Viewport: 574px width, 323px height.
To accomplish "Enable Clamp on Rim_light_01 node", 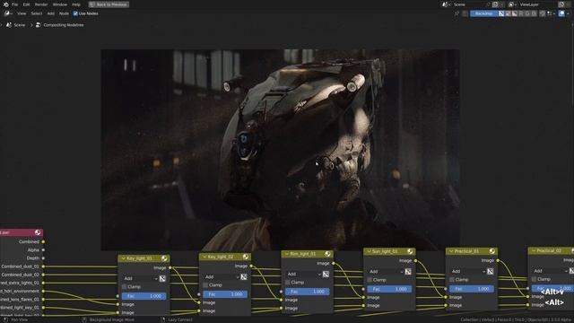I will tap(287, 283).
